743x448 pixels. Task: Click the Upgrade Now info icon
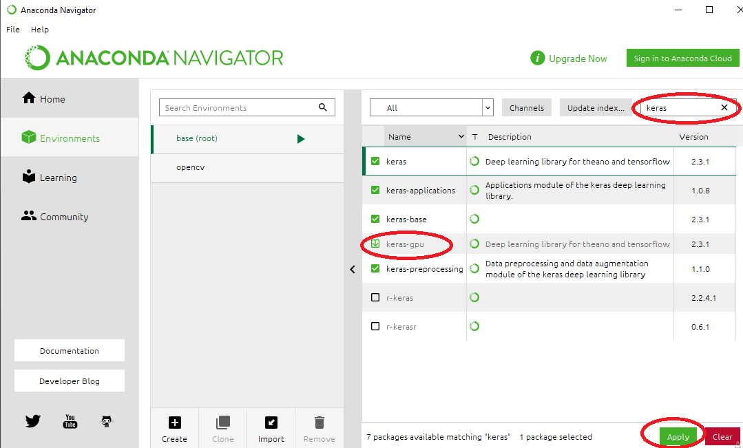click(537, 58)
